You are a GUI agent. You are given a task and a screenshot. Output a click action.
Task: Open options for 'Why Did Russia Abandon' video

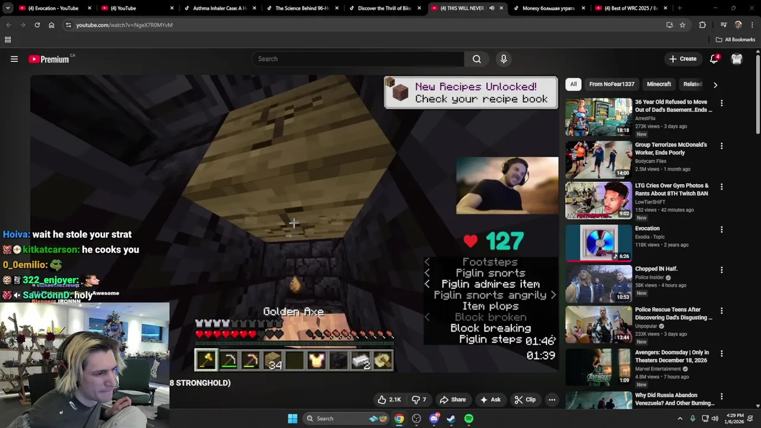pos(721,396)
